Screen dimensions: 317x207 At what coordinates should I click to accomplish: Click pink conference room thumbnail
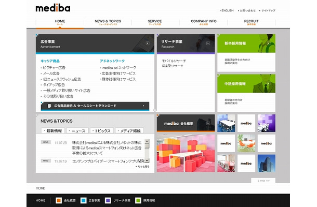(x=226, y=164)
